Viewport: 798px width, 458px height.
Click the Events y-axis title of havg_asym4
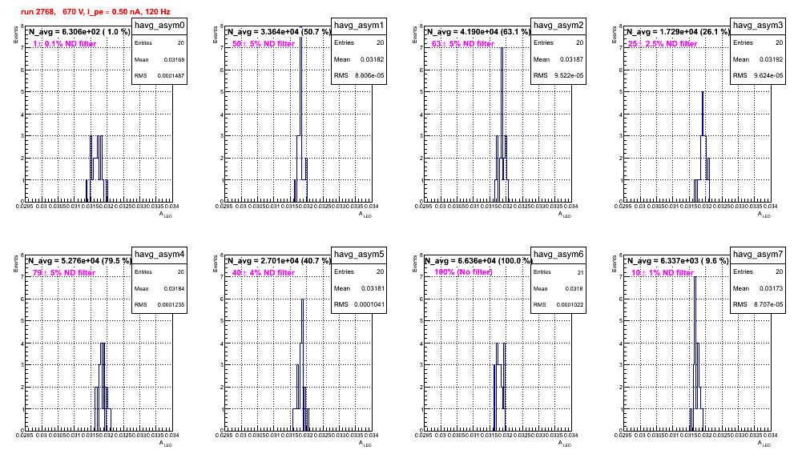click(x=16, y=264)
